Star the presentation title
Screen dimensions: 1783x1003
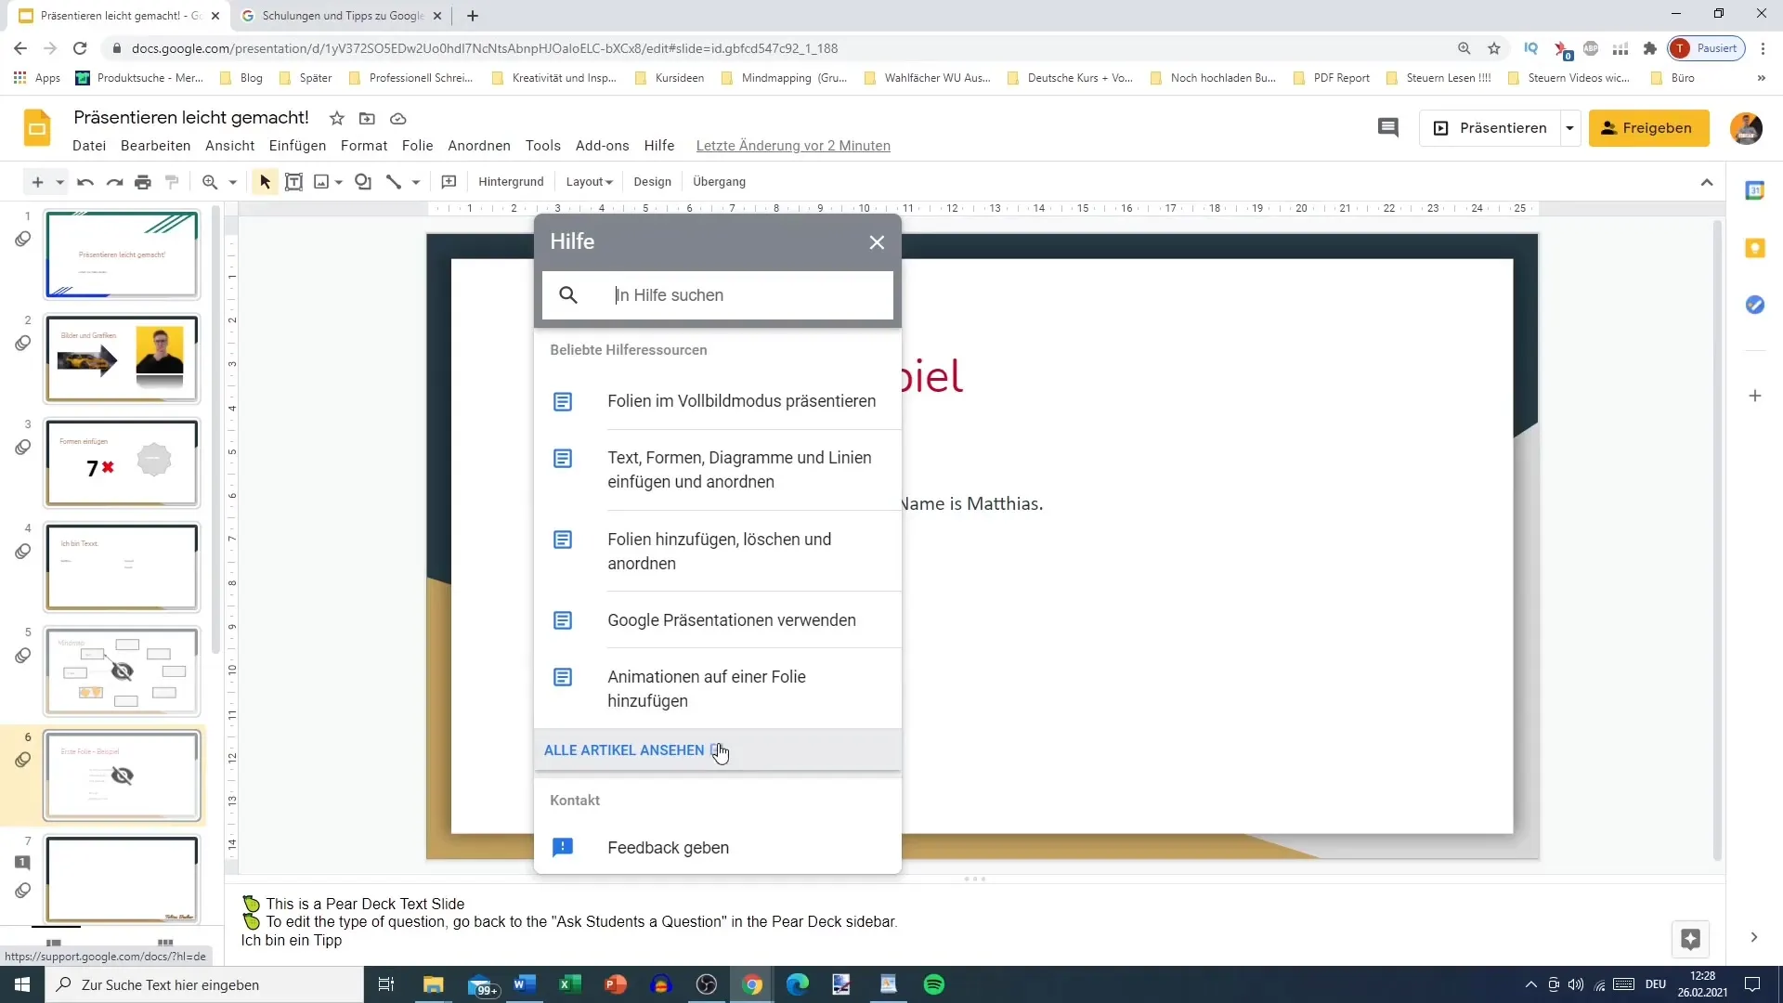click(337, 119)
